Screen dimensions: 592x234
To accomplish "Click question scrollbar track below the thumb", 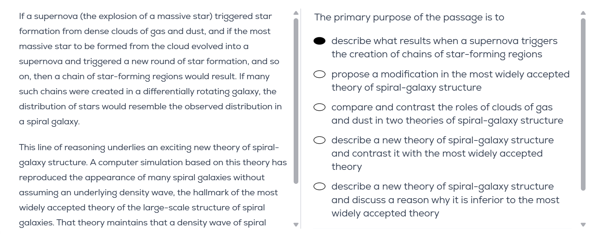I will [583, 208].
